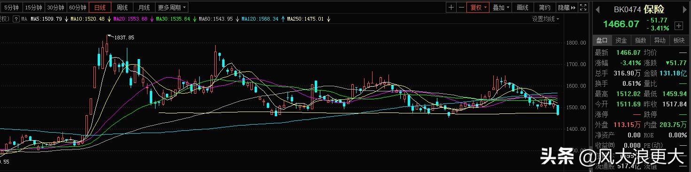Image resolution: width=691 pixels, height=172 pixels.
Task: Open the 设置均线 dropdown
Action: tap(546, 19)
